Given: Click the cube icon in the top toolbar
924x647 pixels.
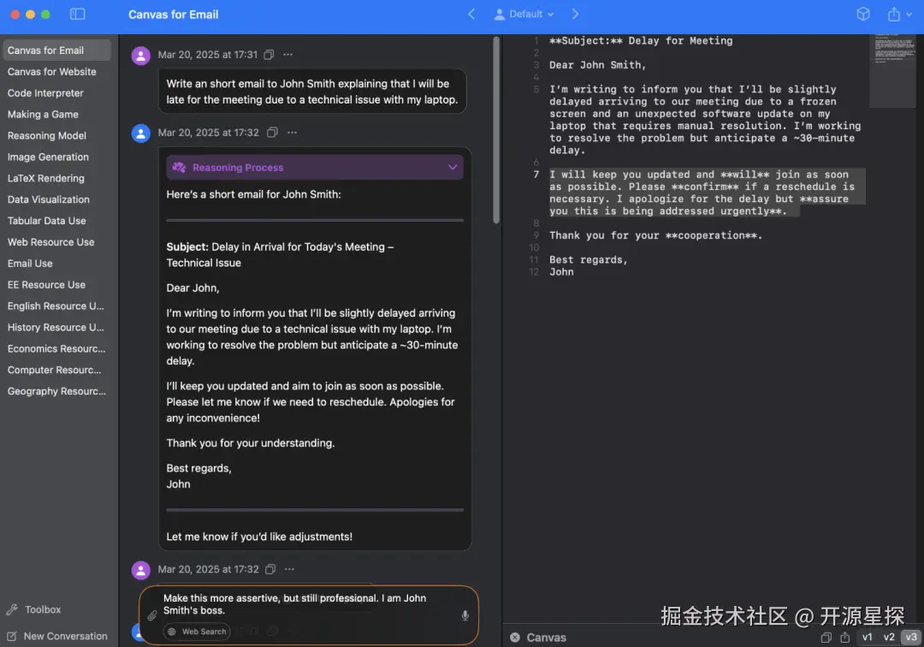Looking at the screenshot, I should click(863, 14).
